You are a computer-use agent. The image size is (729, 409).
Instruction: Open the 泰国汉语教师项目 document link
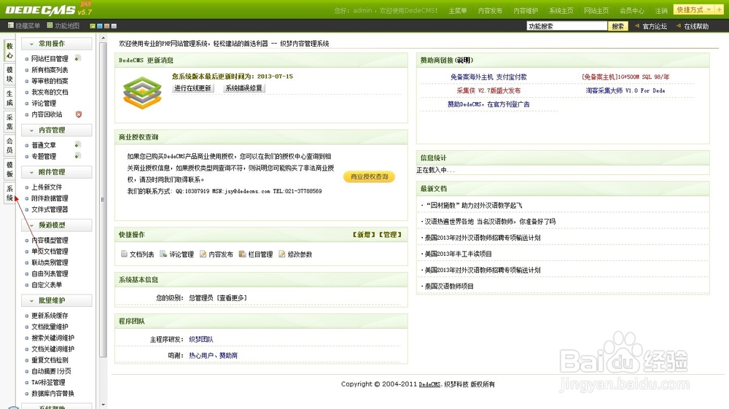(449, 287)
